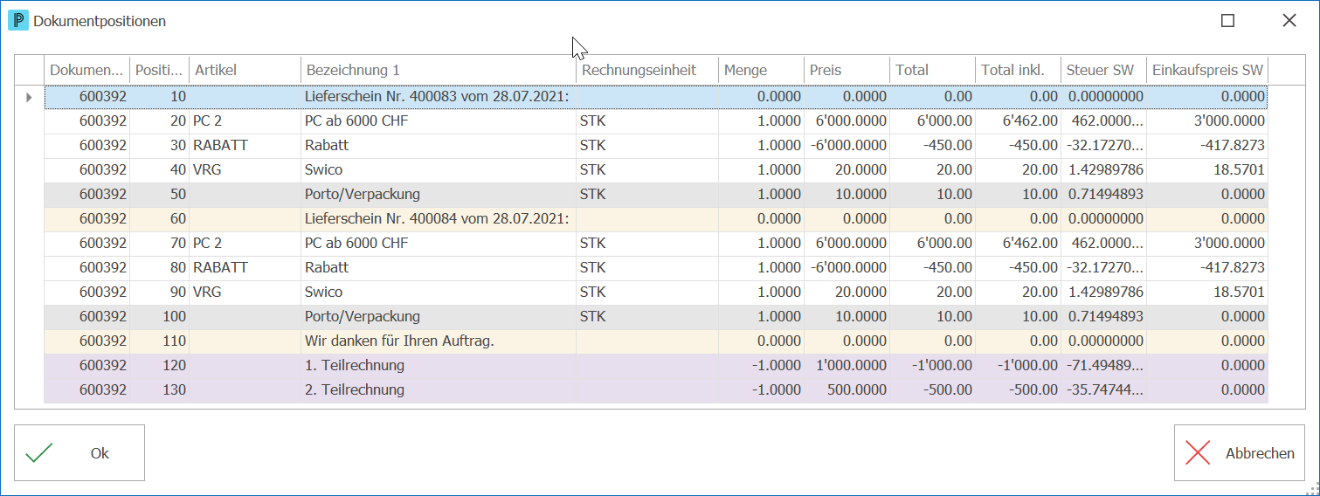This screenshot has width=1320, height=496.
Task: Click article 'VRG' in position 40
Action: click(x=207, y=170)
